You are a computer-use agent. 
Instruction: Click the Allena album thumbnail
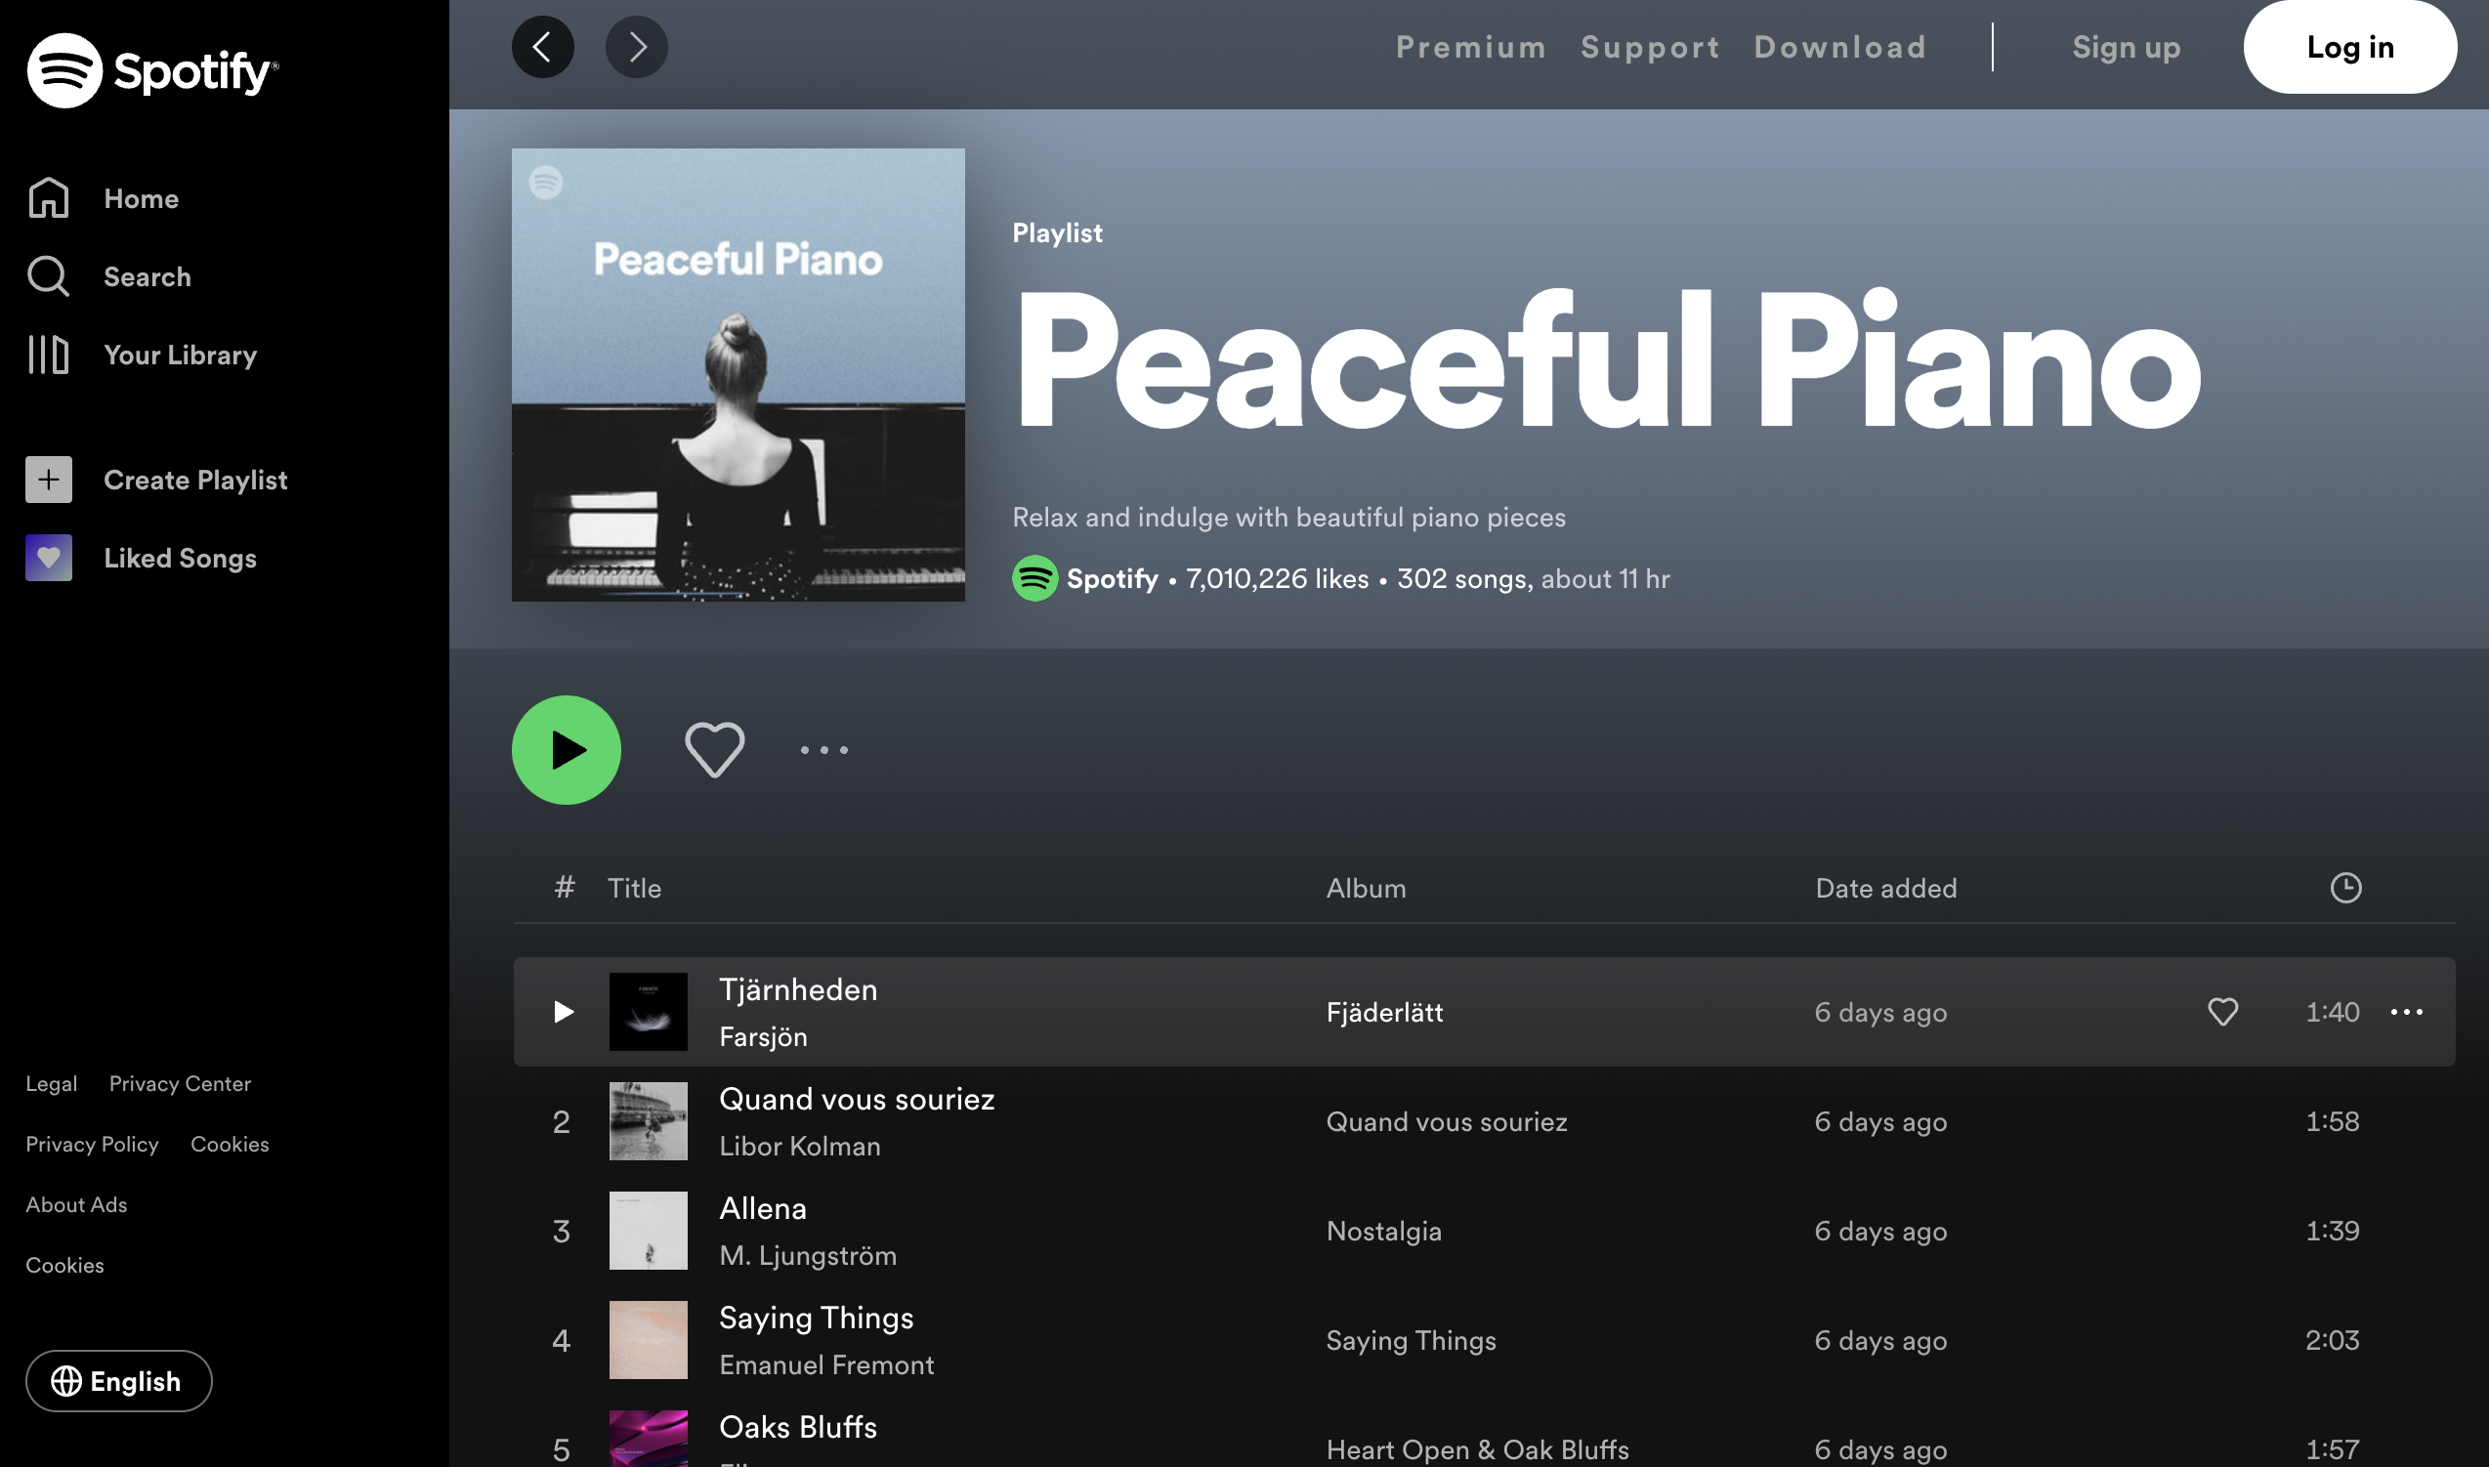tap(649, 1231)
